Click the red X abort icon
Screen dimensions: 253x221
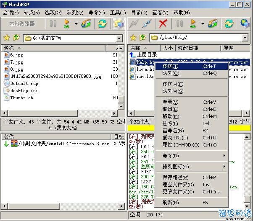163,23
